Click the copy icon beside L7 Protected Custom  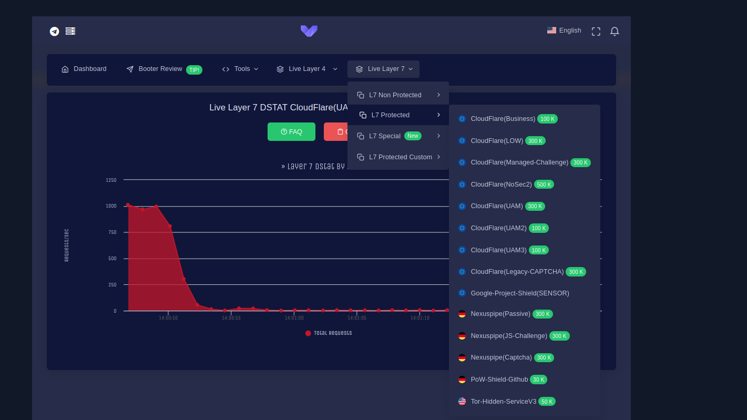(x=361, y=157)
